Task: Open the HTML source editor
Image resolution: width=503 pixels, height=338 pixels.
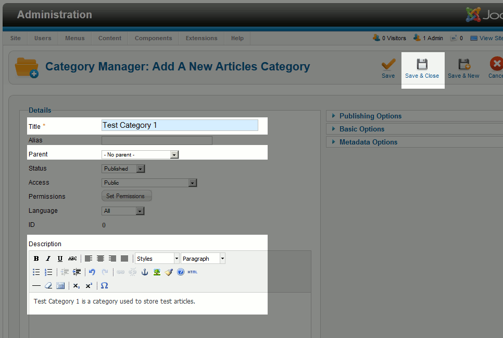Action: 193,272
